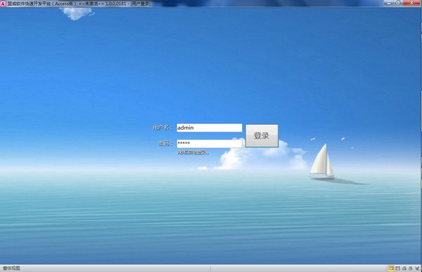Click the 登录 login button
The width and height of the screenshot is (422, 272).
pos(262,136)
